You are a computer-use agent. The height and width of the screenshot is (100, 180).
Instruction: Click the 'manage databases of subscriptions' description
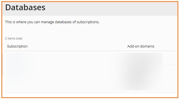click(52, 22)
